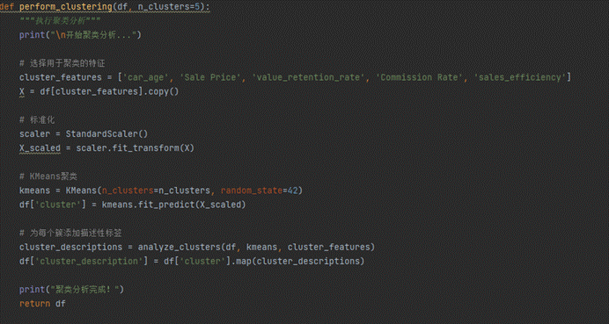
Task: Click the StandardScaler() call
Action: coord(106,134)
